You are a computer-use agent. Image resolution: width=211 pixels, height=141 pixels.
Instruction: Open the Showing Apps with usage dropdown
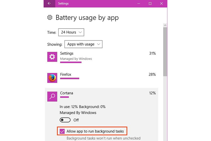(83, 44)
